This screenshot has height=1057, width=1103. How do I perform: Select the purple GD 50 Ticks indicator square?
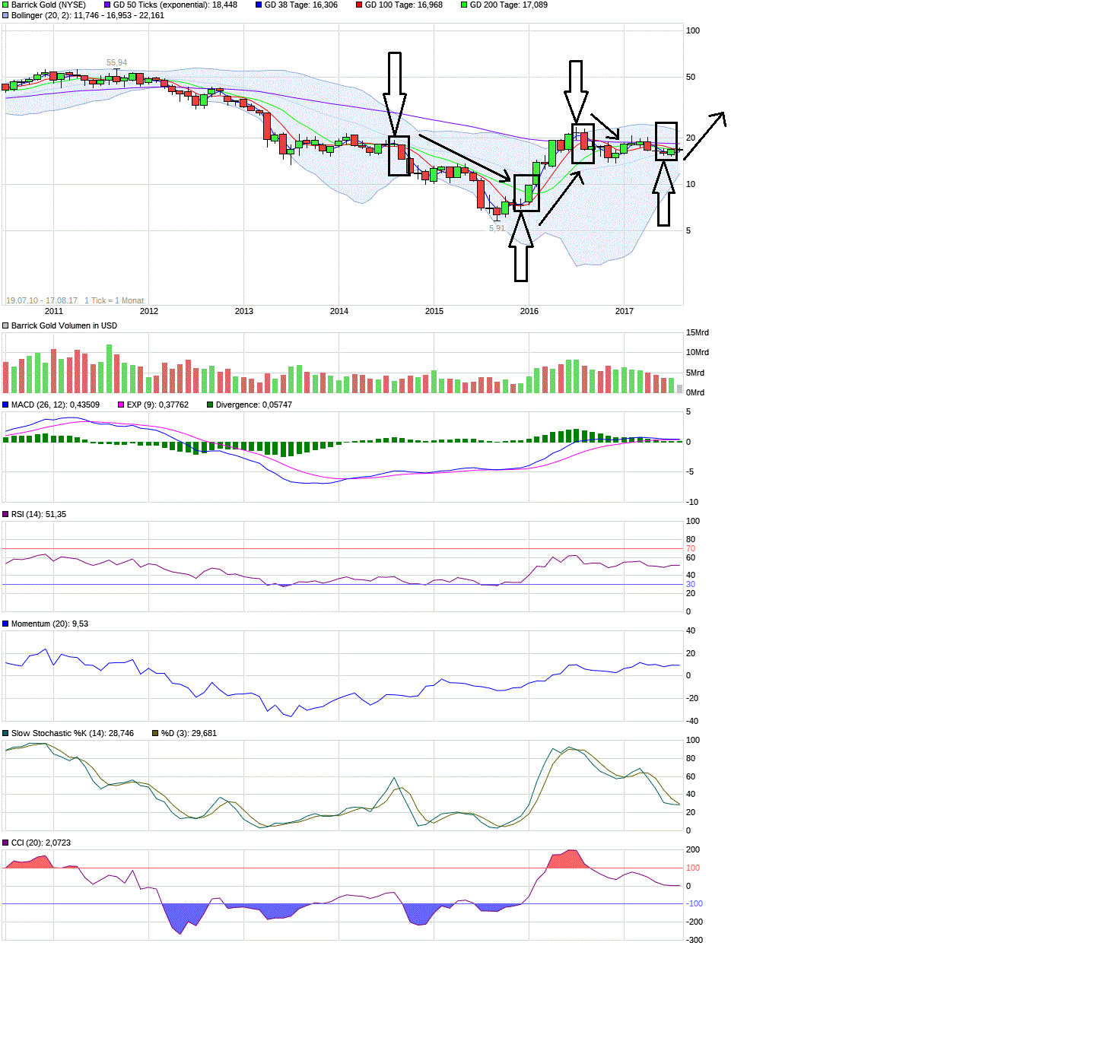coord(109,5)
